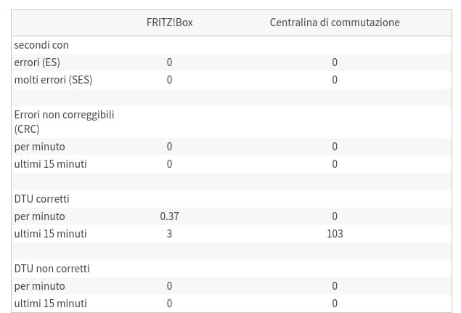Image resolution: width=461 pixels, height=313 pixels.
Task: Click the FRITZ!Box column header
Action: (x=169, y=23)
